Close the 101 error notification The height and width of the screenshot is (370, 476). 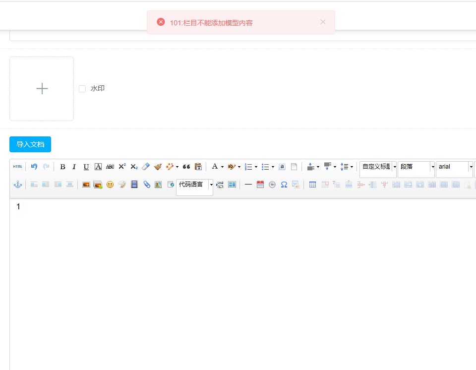point(323,22)
